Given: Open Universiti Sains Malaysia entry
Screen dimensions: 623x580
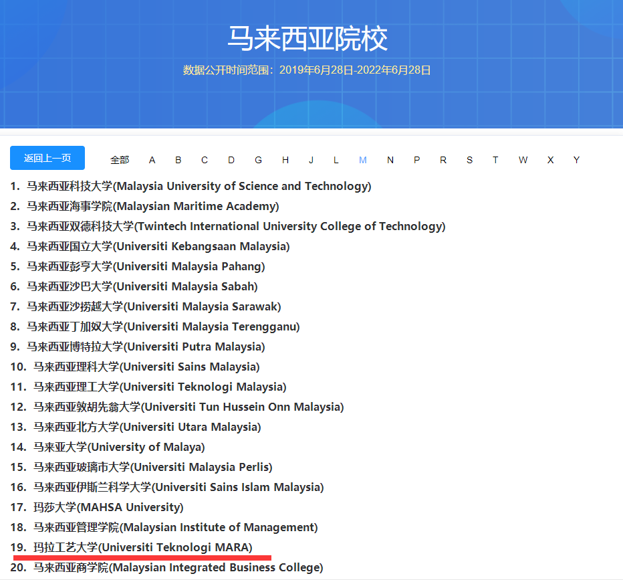Looking at the screenshot, I should point(146,367).
